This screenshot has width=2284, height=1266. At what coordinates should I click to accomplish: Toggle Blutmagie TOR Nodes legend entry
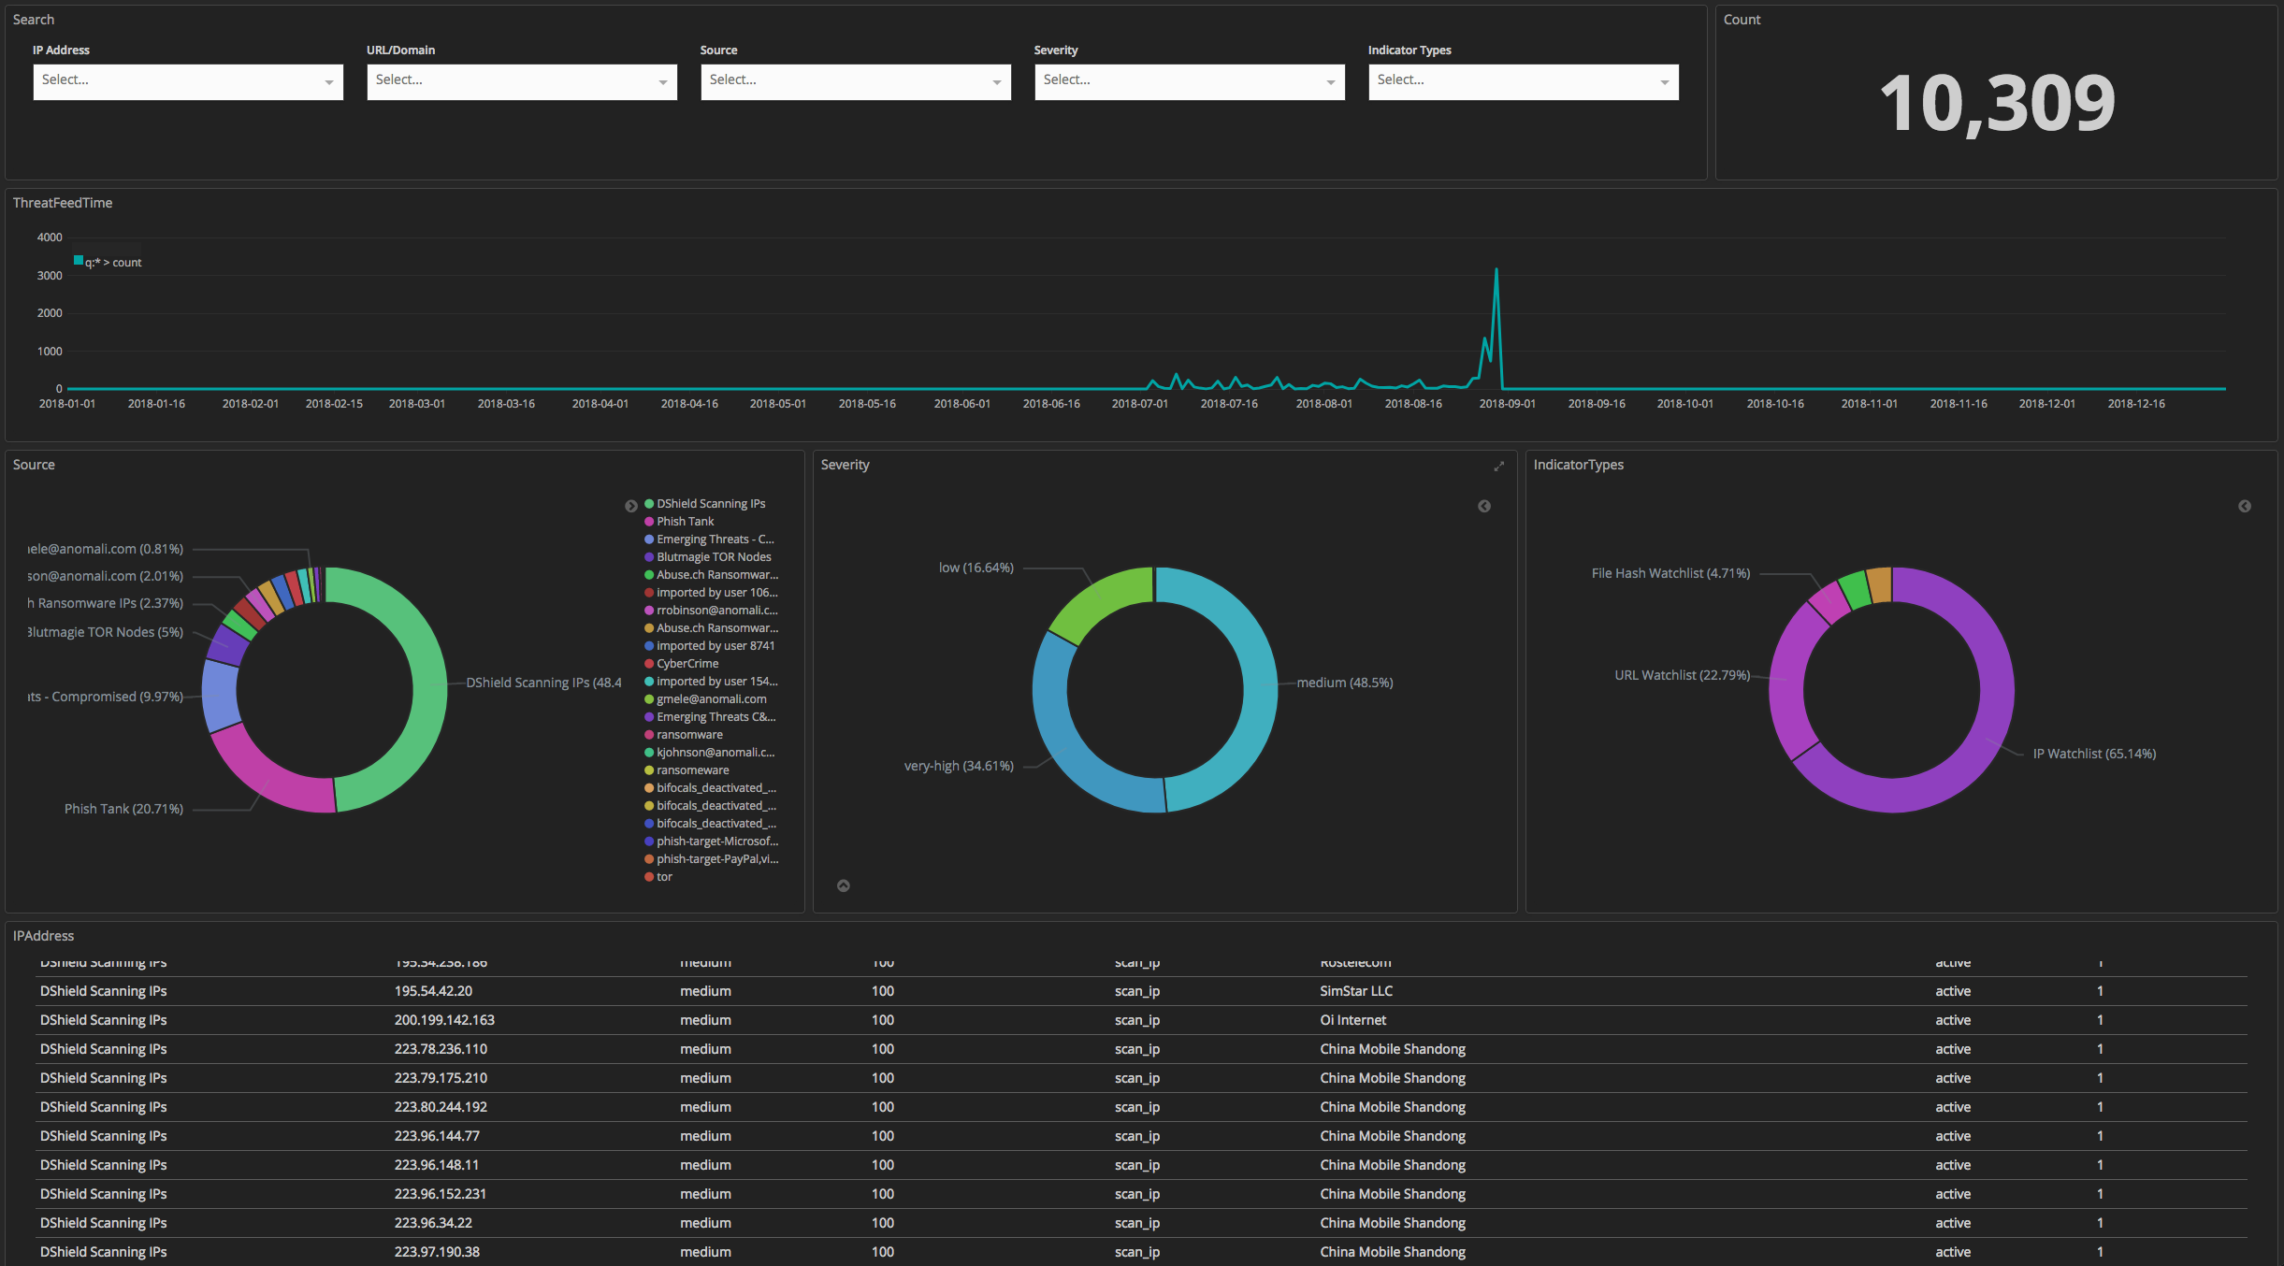[x=713, y=557]
